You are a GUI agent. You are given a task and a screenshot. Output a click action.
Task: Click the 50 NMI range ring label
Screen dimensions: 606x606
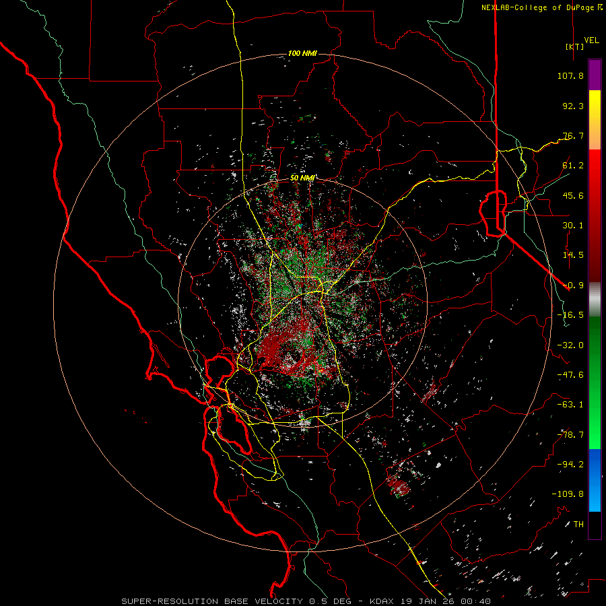tap(302, 178)
